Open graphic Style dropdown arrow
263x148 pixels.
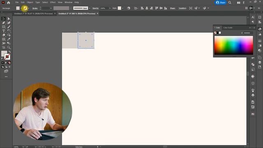click(x=123, y=8)
